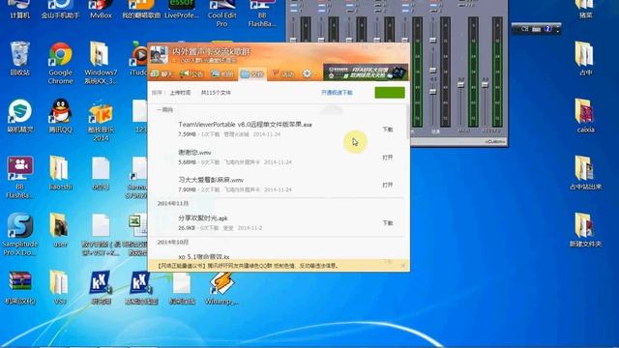Image resolution: width=619 pixels, height=348 pixels.
Task: Select the xo 5.1 file entry
Action: coord(204,257)
